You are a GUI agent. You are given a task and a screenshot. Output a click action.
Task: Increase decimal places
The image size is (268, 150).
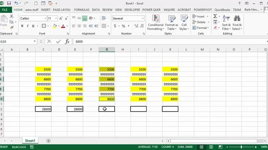[136, 26]
